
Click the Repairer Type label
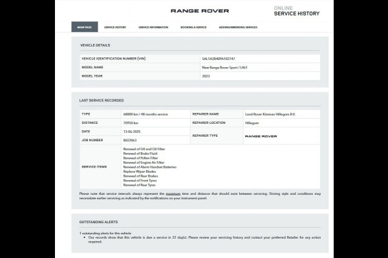[x=205, y=135]
